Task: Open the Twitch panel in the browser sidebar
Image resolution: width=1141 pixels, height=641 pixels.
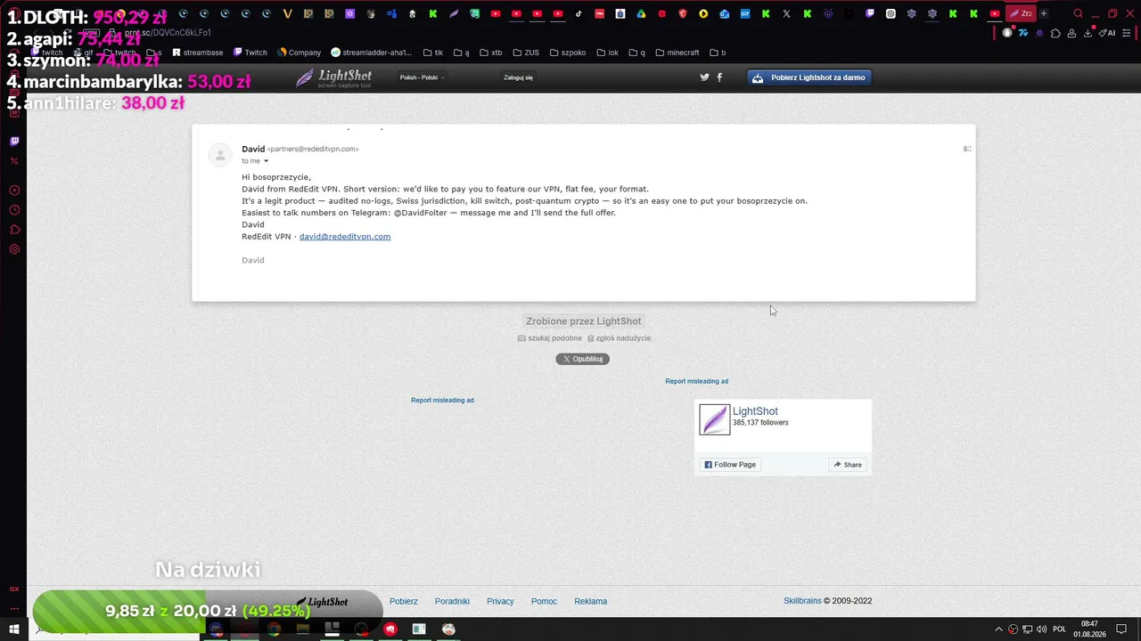Action: [x=14, y=141]
